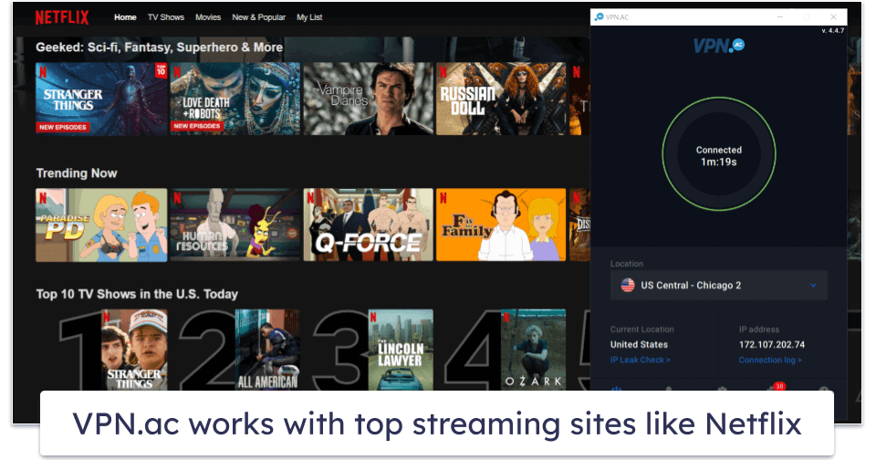This screenshot has height=460, width=876.
Task: Click IP Leak Check link
Action: click(641, 360)
